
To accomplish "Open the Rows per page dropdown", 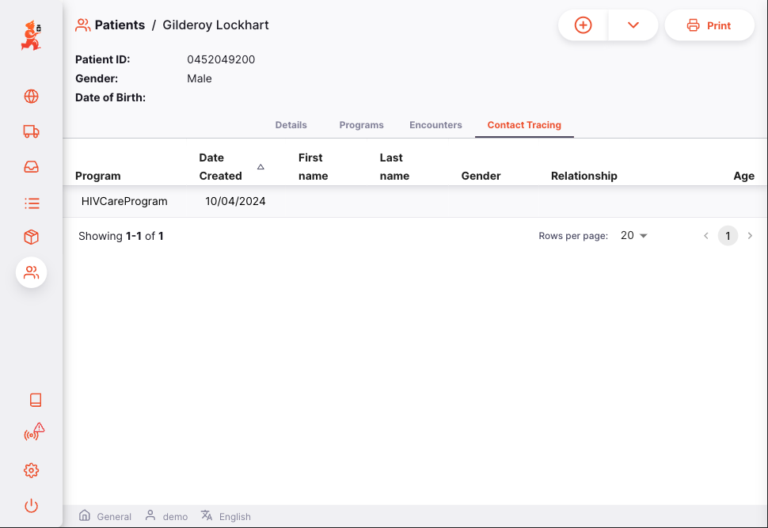I will (634, 236).
